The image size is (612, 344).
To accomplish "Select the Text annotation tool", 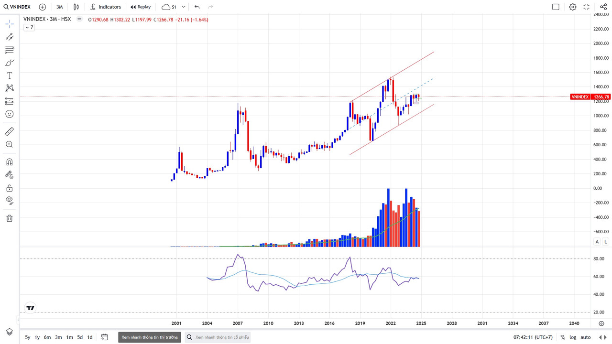I will 10,75.
